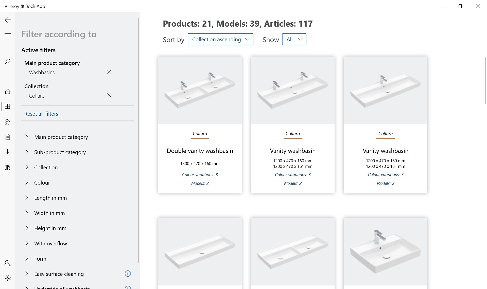Go to the home icon
This screenshot has height=289, width=487.
pos(8,91)
